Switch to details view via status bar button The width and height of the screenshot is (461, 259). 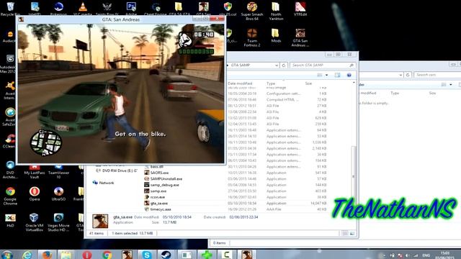point(345,233)
